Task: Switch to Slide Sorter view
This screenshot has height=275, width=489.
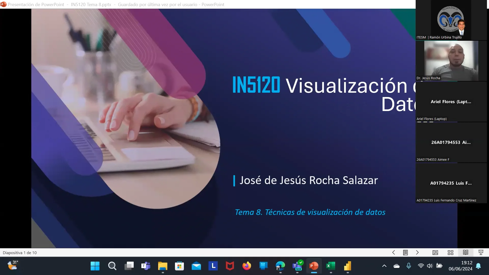Action: [451, 253]
